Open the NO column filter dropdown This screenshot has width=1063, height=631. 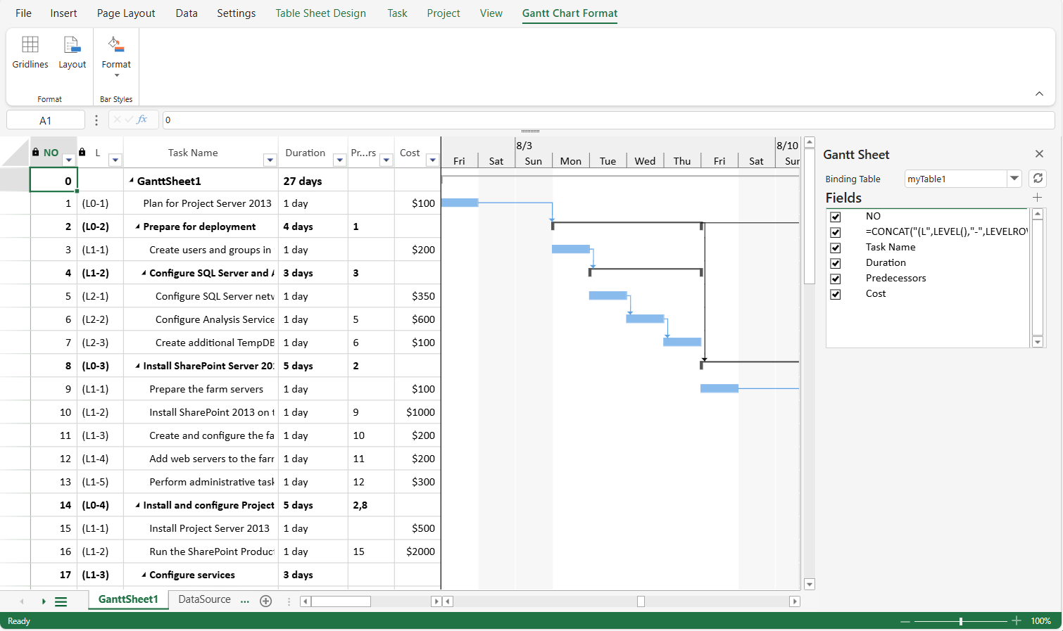pyautogui.click(x=69, y=160)
